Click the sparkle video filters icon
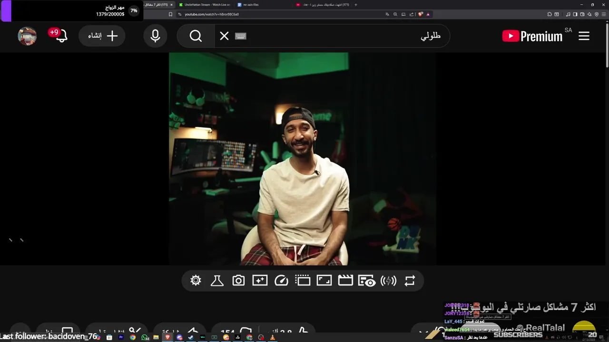This screenshot has height=342, width=609. [260, 281]
